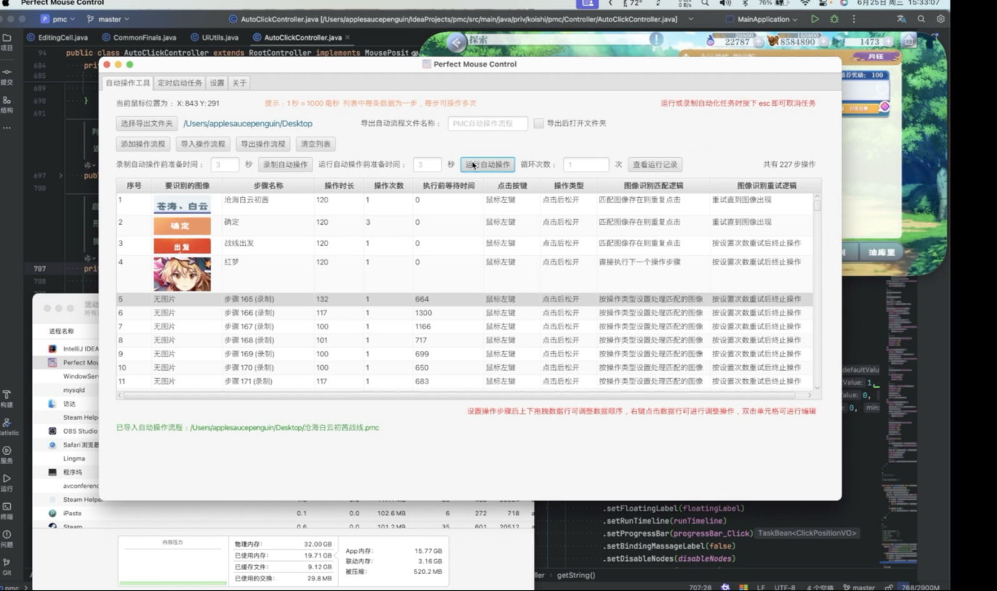Select the 红梦 character thumbnail in row 4
Image resolution: width=997 pixels, height=591 pixels.
pyautogui.click(x=182, y=274)
